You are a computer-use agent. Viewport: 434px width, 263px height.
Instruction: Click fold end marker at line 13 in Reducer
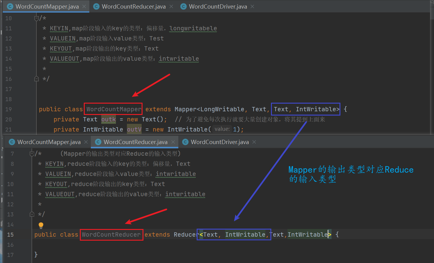pos(32,214)
